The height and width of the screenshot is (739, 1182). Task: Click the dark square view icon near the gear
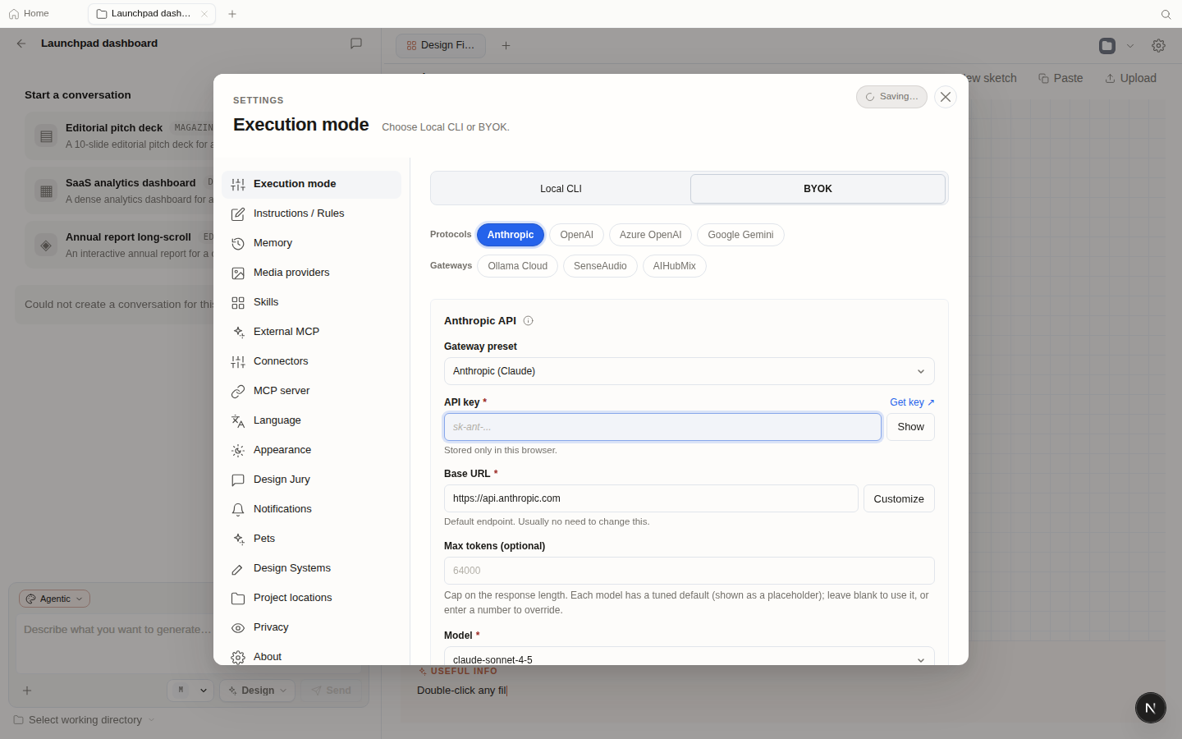[x=1107, y=46]
